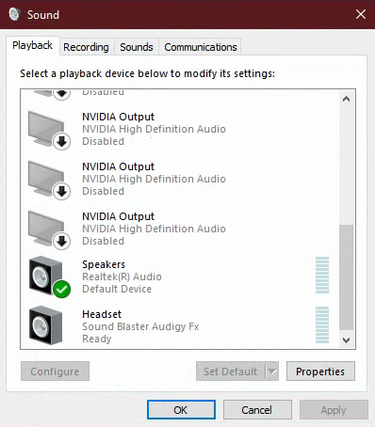Click the Properties button
Viewport: 375px width, 427px height.
320,372
